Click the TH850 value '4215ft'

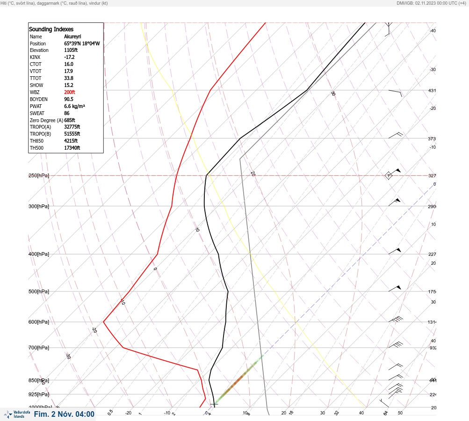point(71,141)
